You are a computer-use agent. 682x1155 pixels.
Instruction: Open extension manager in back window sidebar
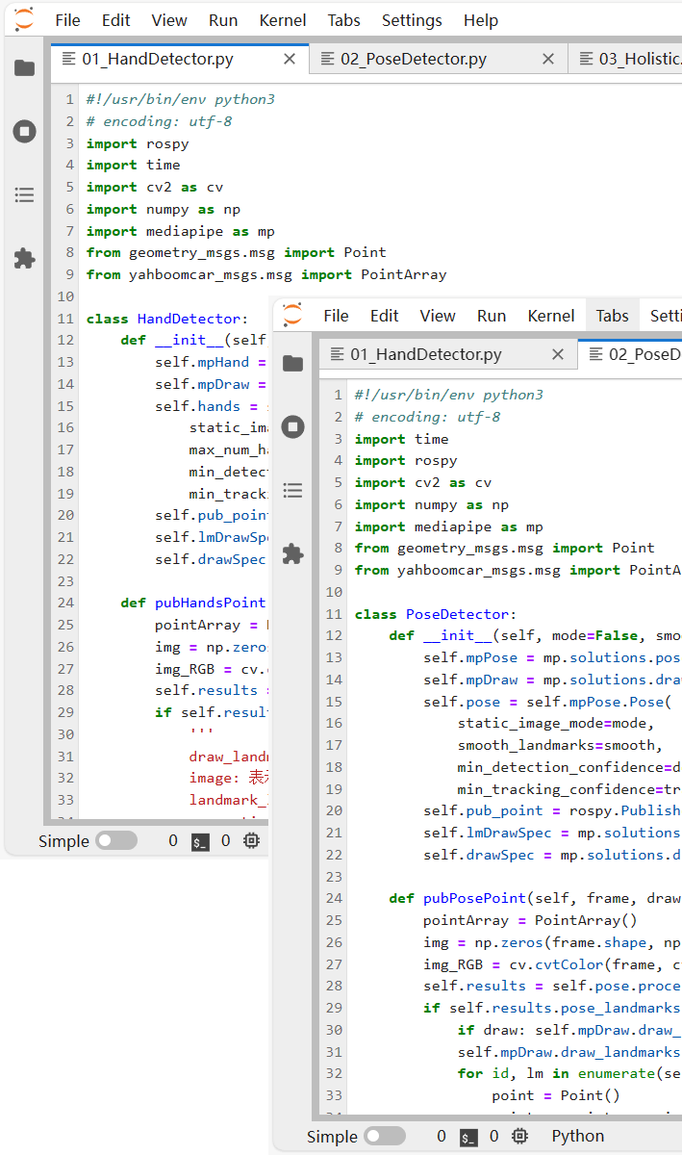pyautogui.click(x=25, y=258)
